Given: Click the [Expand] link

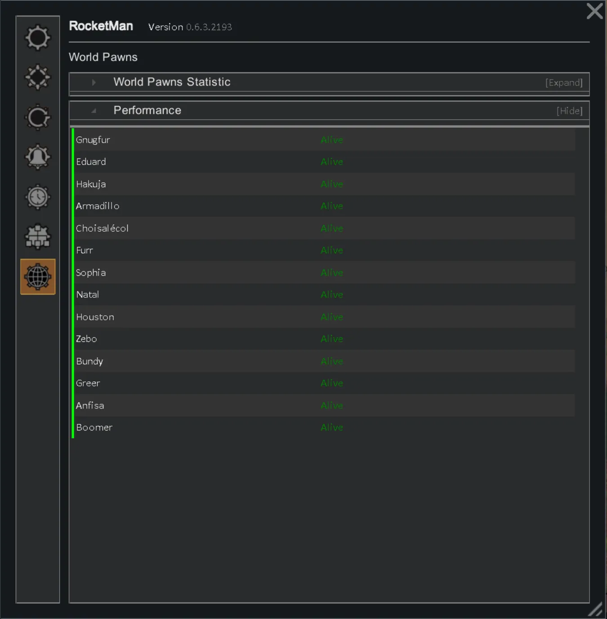Looking at the screenshot, I should tap(564, 83).
